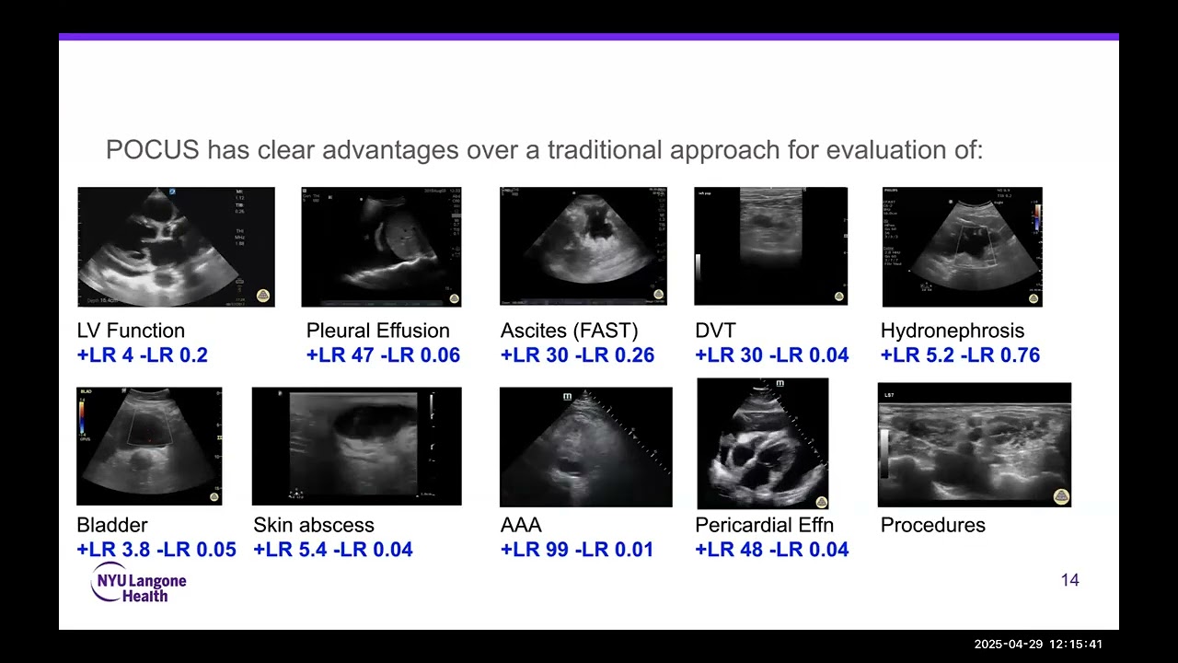Image resolution: width=1178 pixels, height=663 pixels.
Task: Click the '+LR 5.4 -LR 0.04' value
Action: click(x=332, y=550)
